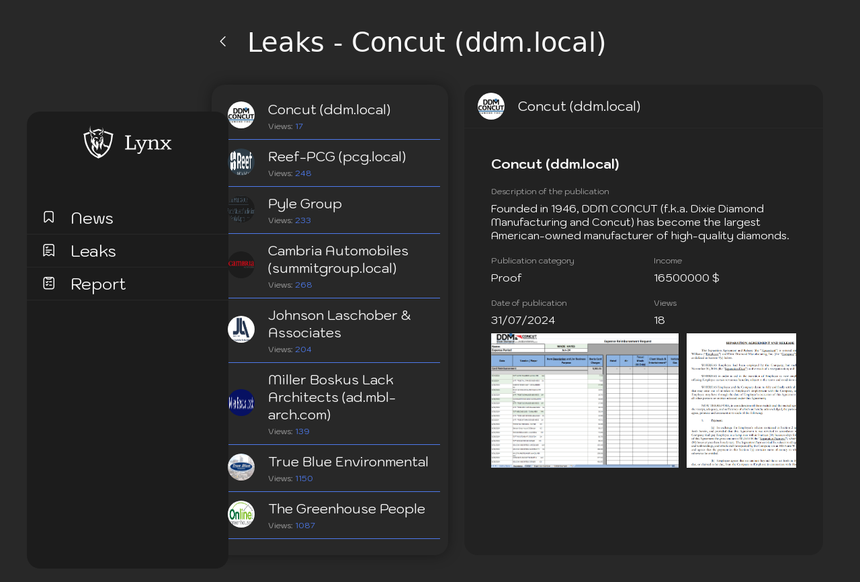
Task: Open the Separation Agreement document thumbnail
Action: [x=741, y=400]
